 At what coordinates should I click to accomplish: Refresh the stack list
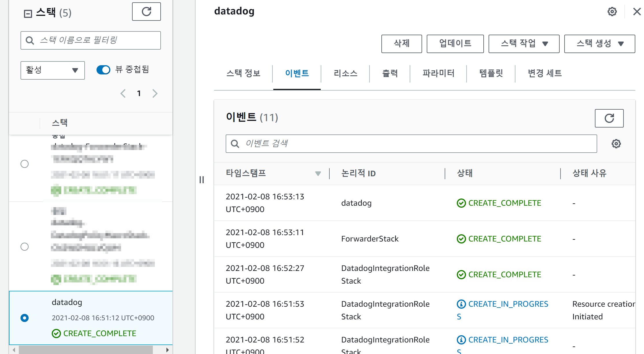146,12
